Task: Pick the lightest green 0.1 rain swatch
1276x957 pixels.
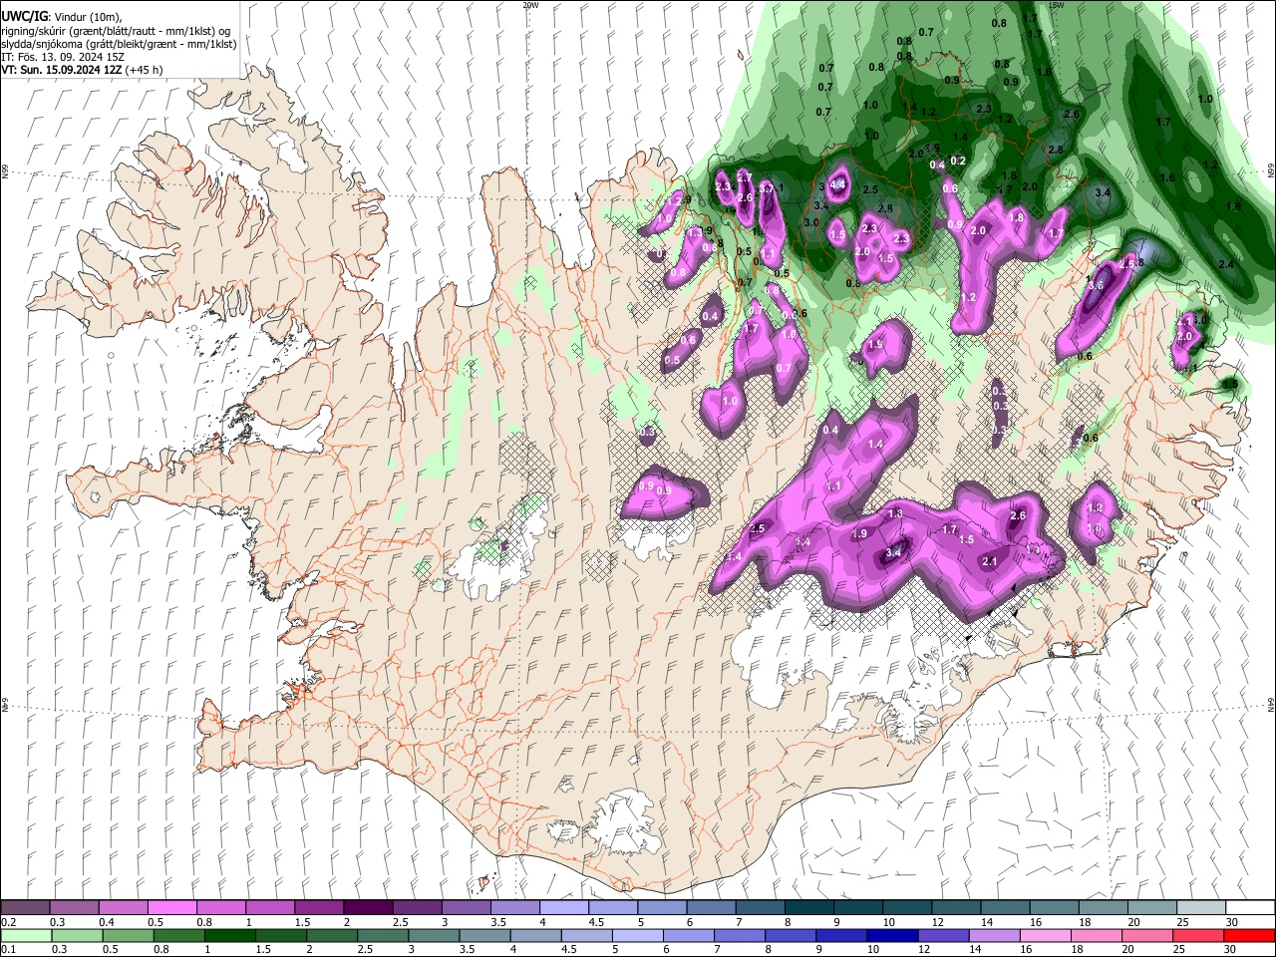Action: coord(26,935)
